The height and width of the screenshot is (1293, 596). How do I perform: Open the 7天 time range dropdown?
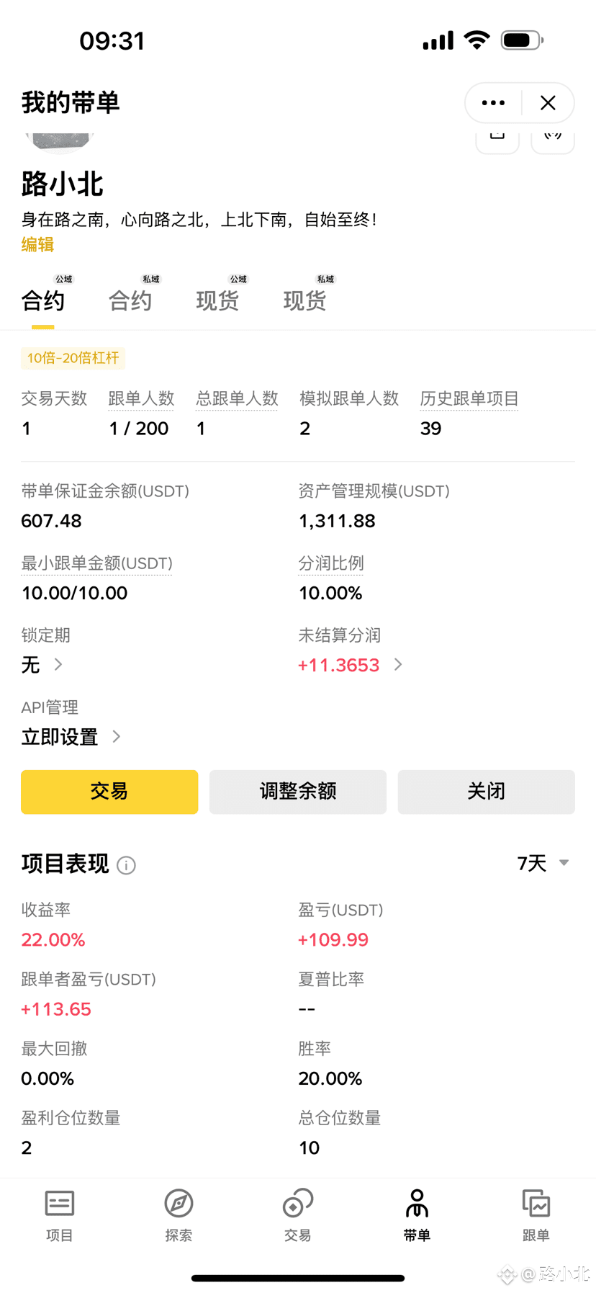pyautogui.click(x=543, y=863)
